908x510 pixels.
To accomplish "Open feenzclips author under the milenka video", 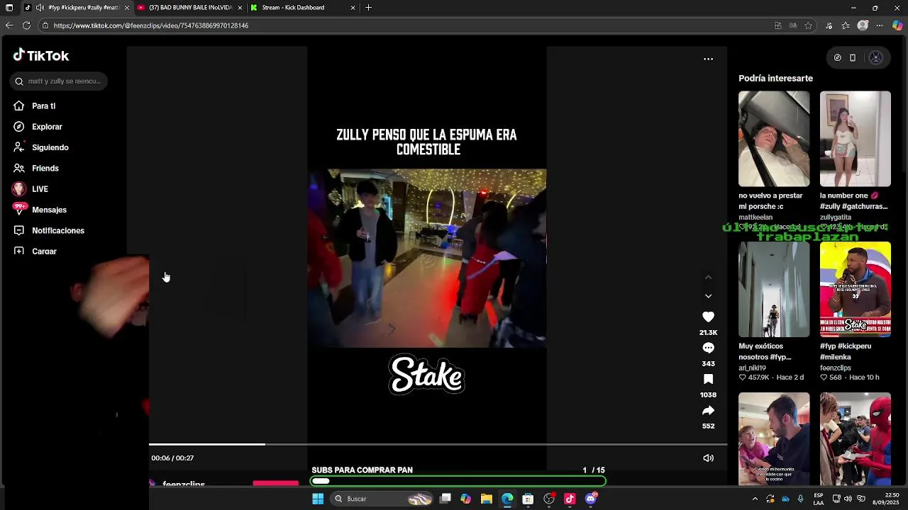I will pyautogui.click(x=836, y=368).
